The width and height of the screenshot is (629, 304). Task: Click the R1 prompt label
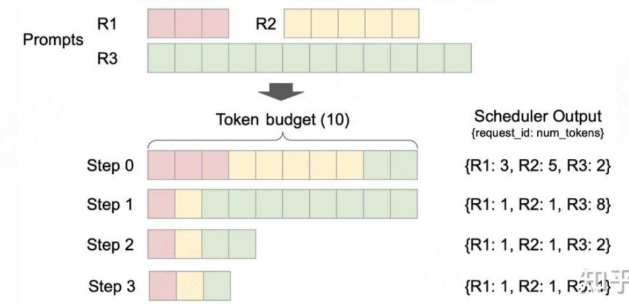click(107, 24)
